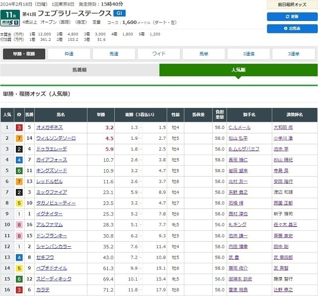Switch to the 3連単 tab
The image size is (318, 296).
click(x=294, y=54)
